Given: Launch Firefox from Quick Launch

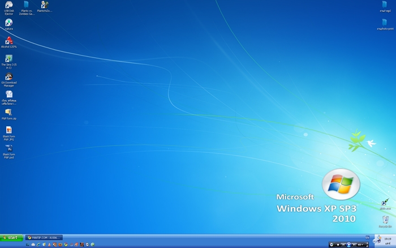Looking at the screenshot, I should point(60,245).
